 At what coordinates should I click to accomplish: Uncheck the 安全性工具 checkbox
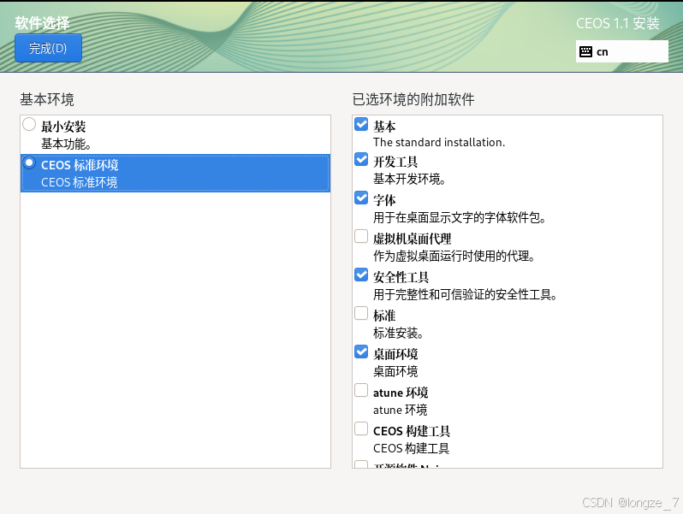(361, 275)
